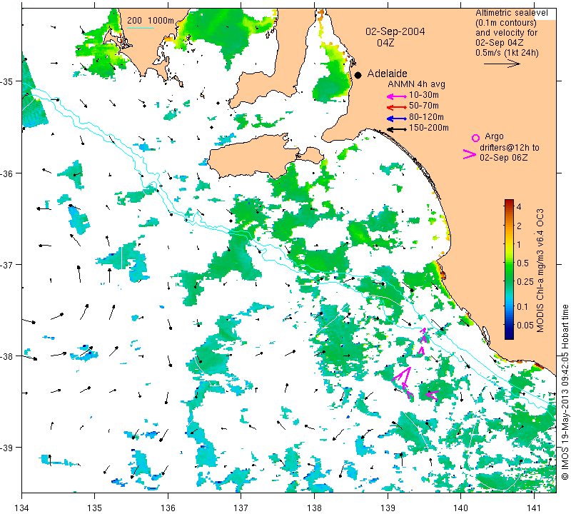
Task: Click the longitude label 139
Action: tap(388, 507)
